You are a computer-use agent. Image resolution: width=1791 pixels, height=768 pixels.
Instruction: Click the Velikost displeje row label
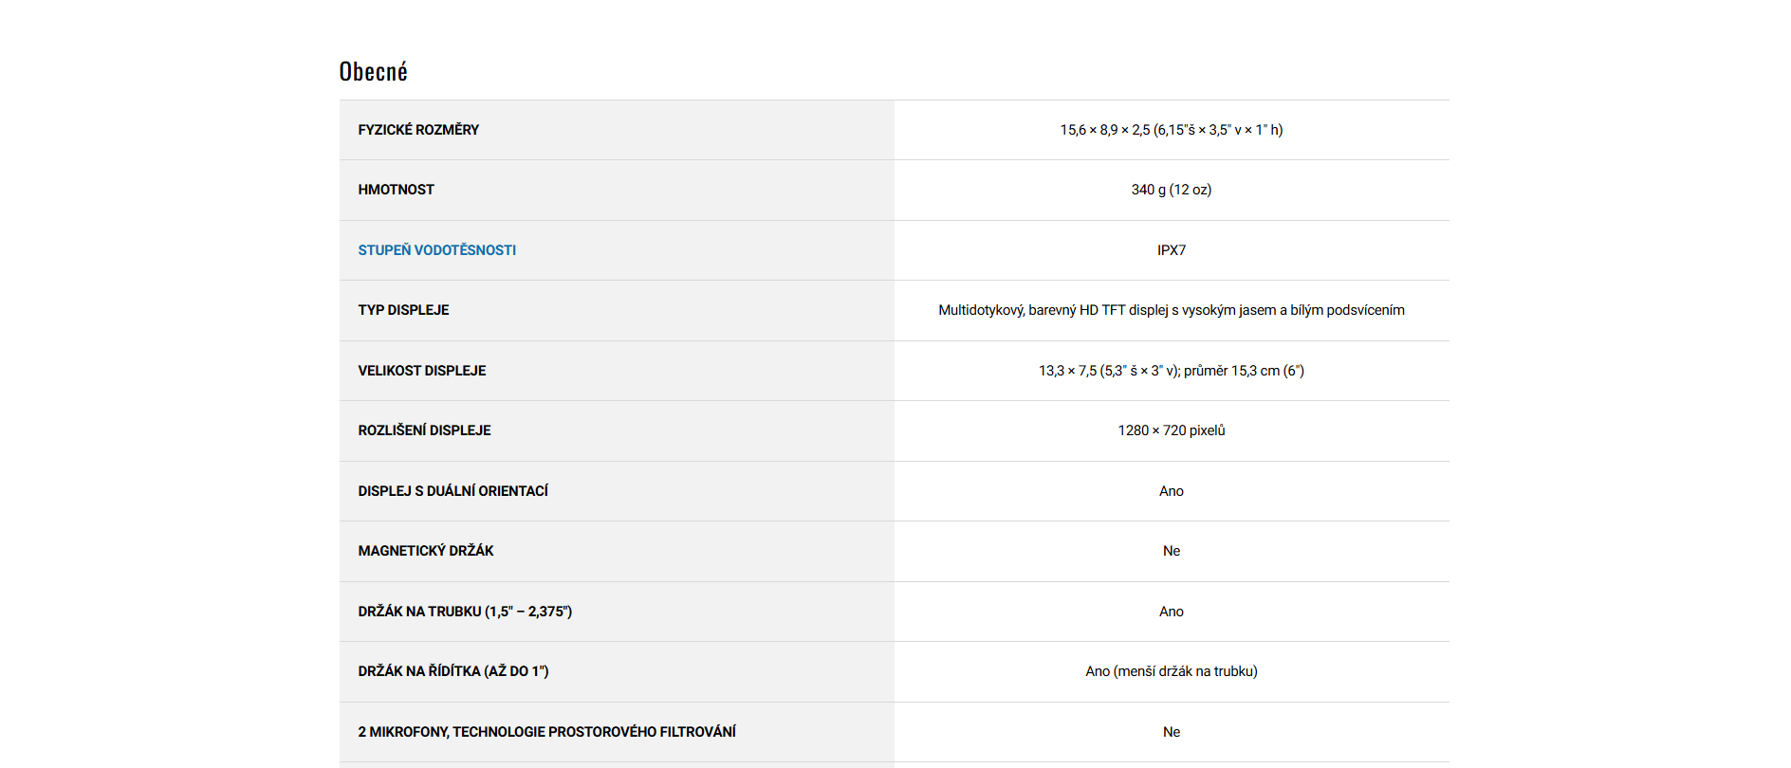pos(421,371)
